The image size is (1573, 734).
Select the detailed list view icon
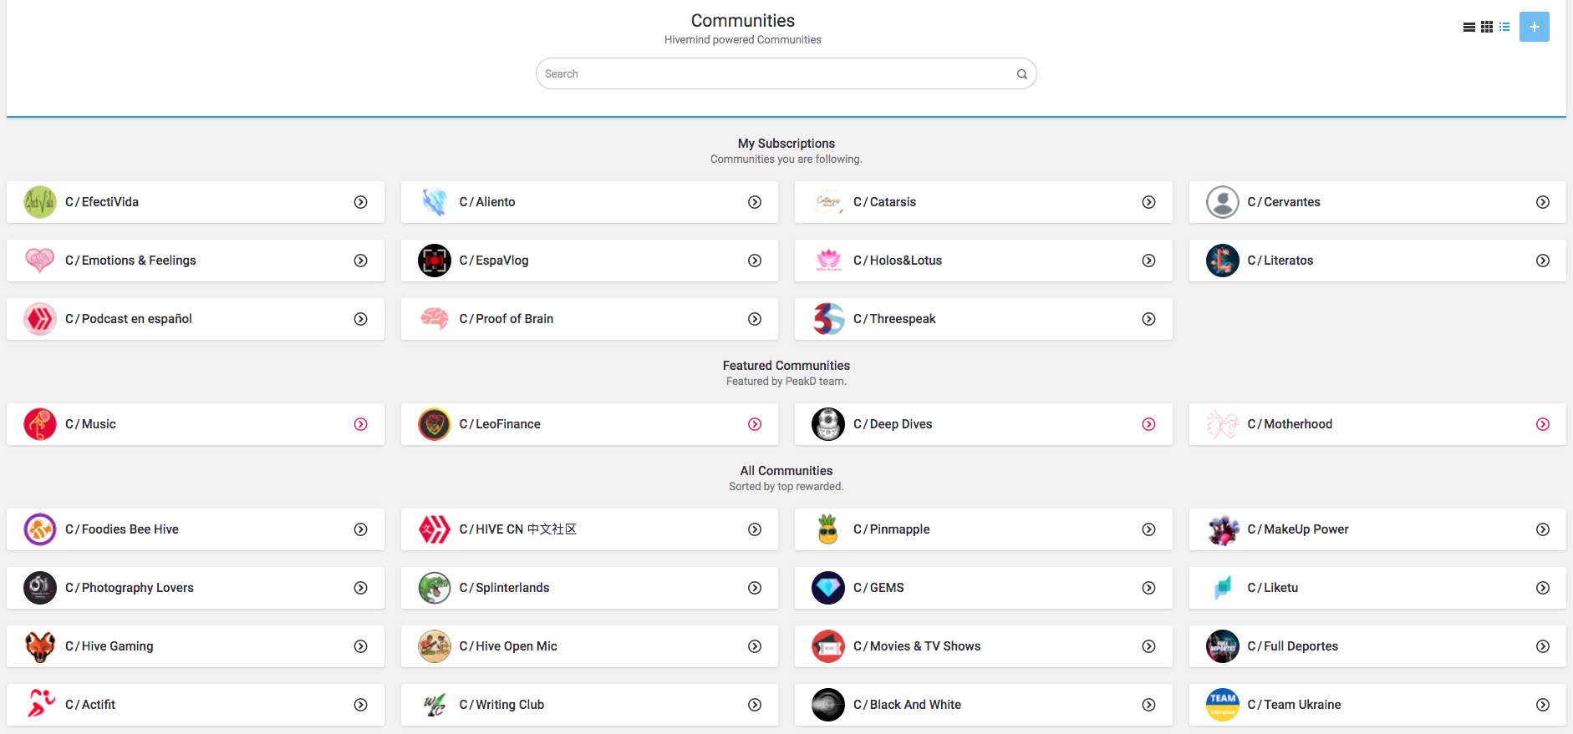point(1504,28)
